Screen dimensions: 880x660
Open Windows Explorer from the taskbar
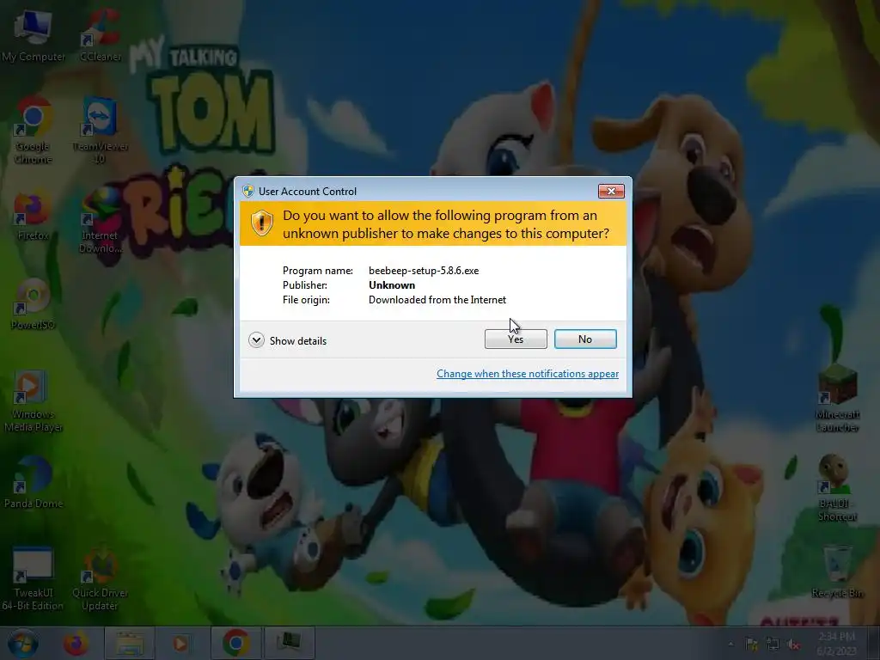130,643
